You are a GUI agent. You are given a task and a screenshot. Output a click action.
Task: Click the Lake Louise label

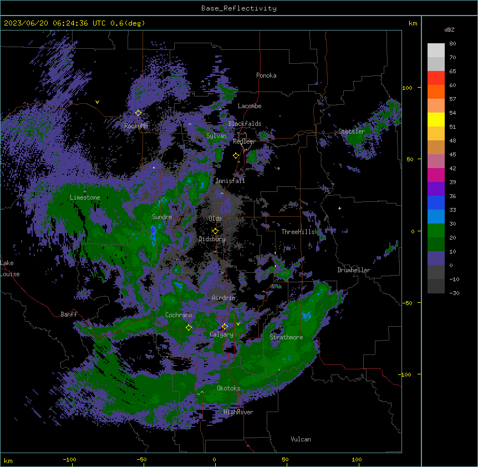(9, 268)
